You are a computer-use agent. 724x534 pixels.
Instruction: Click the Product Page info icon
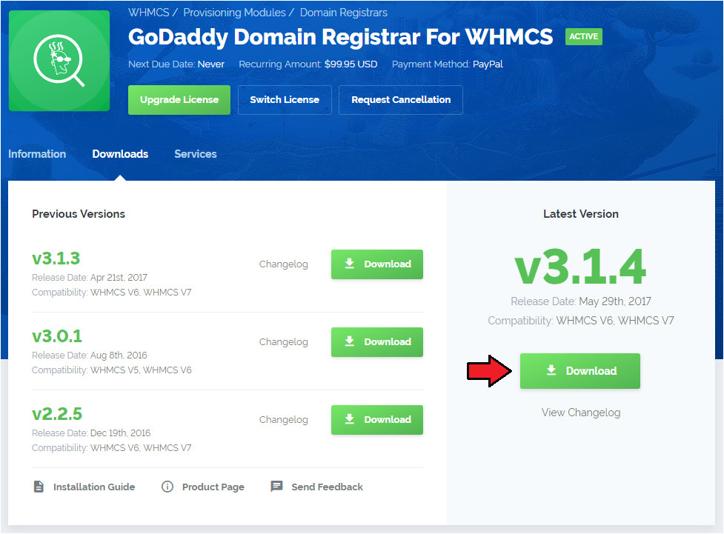167,487
